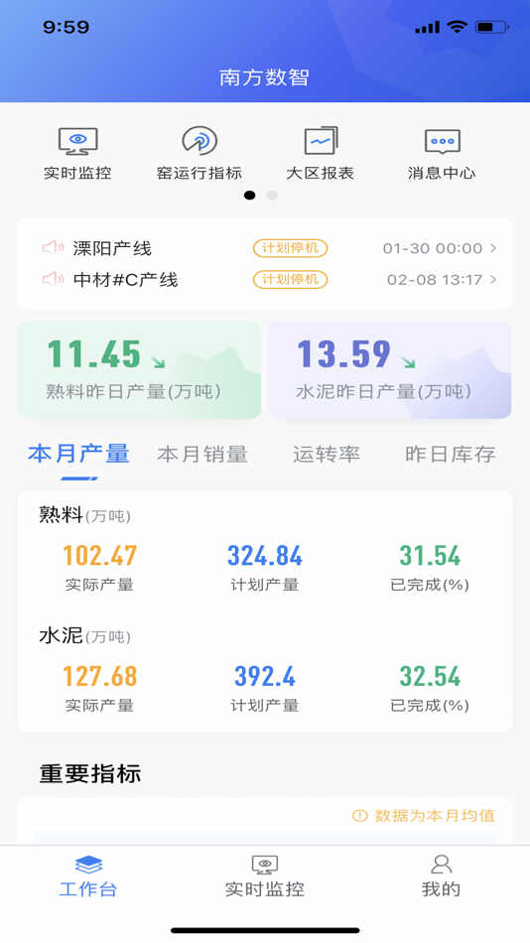Tap the down-trend arrow next to 11.45
Image resolution: width=530 pixels, height=943 pixels.
click(158, 362)
